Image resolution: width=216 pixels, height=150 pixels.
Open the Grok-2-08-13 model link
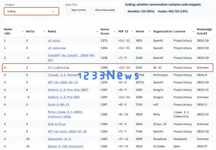pyautogui.click(x=58, y=105)
